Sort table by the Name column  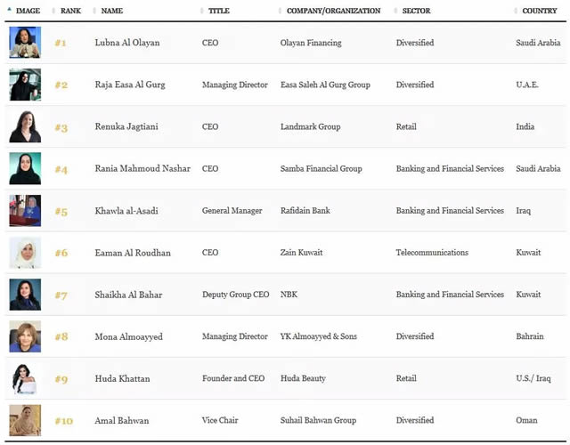[112, 11]
